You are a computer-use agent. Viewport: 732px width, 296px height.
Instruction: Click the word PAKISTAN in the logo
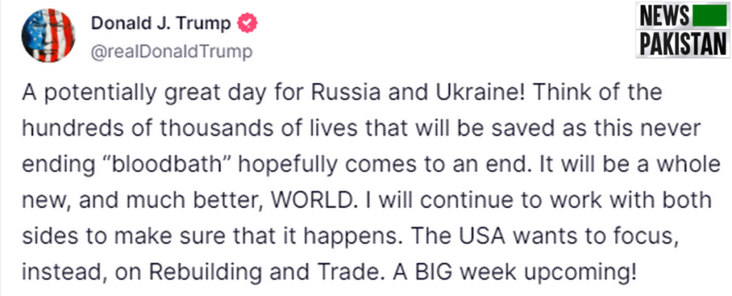683,44
